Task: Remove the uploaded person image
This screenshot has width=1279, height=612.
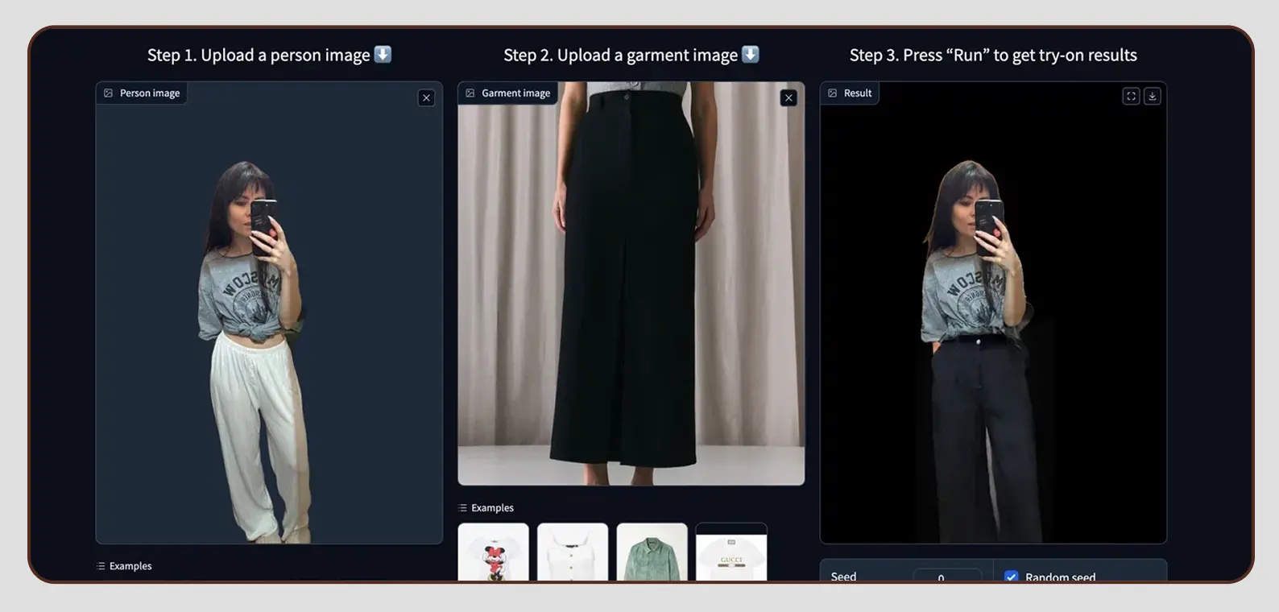Action: (426, 98)
